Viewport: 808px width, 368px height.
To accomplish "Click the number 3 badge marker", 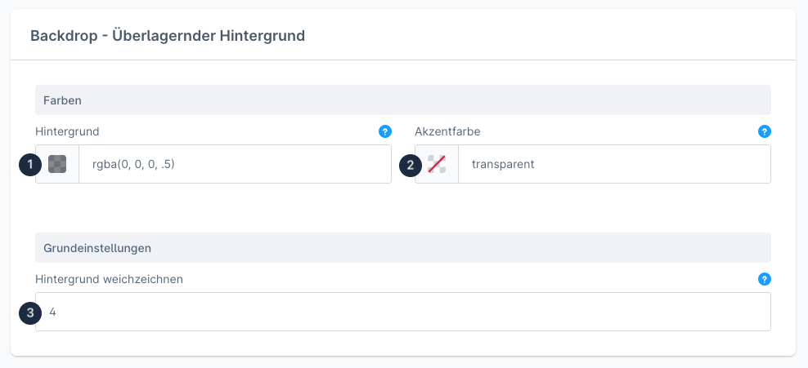I will (29, 313).
